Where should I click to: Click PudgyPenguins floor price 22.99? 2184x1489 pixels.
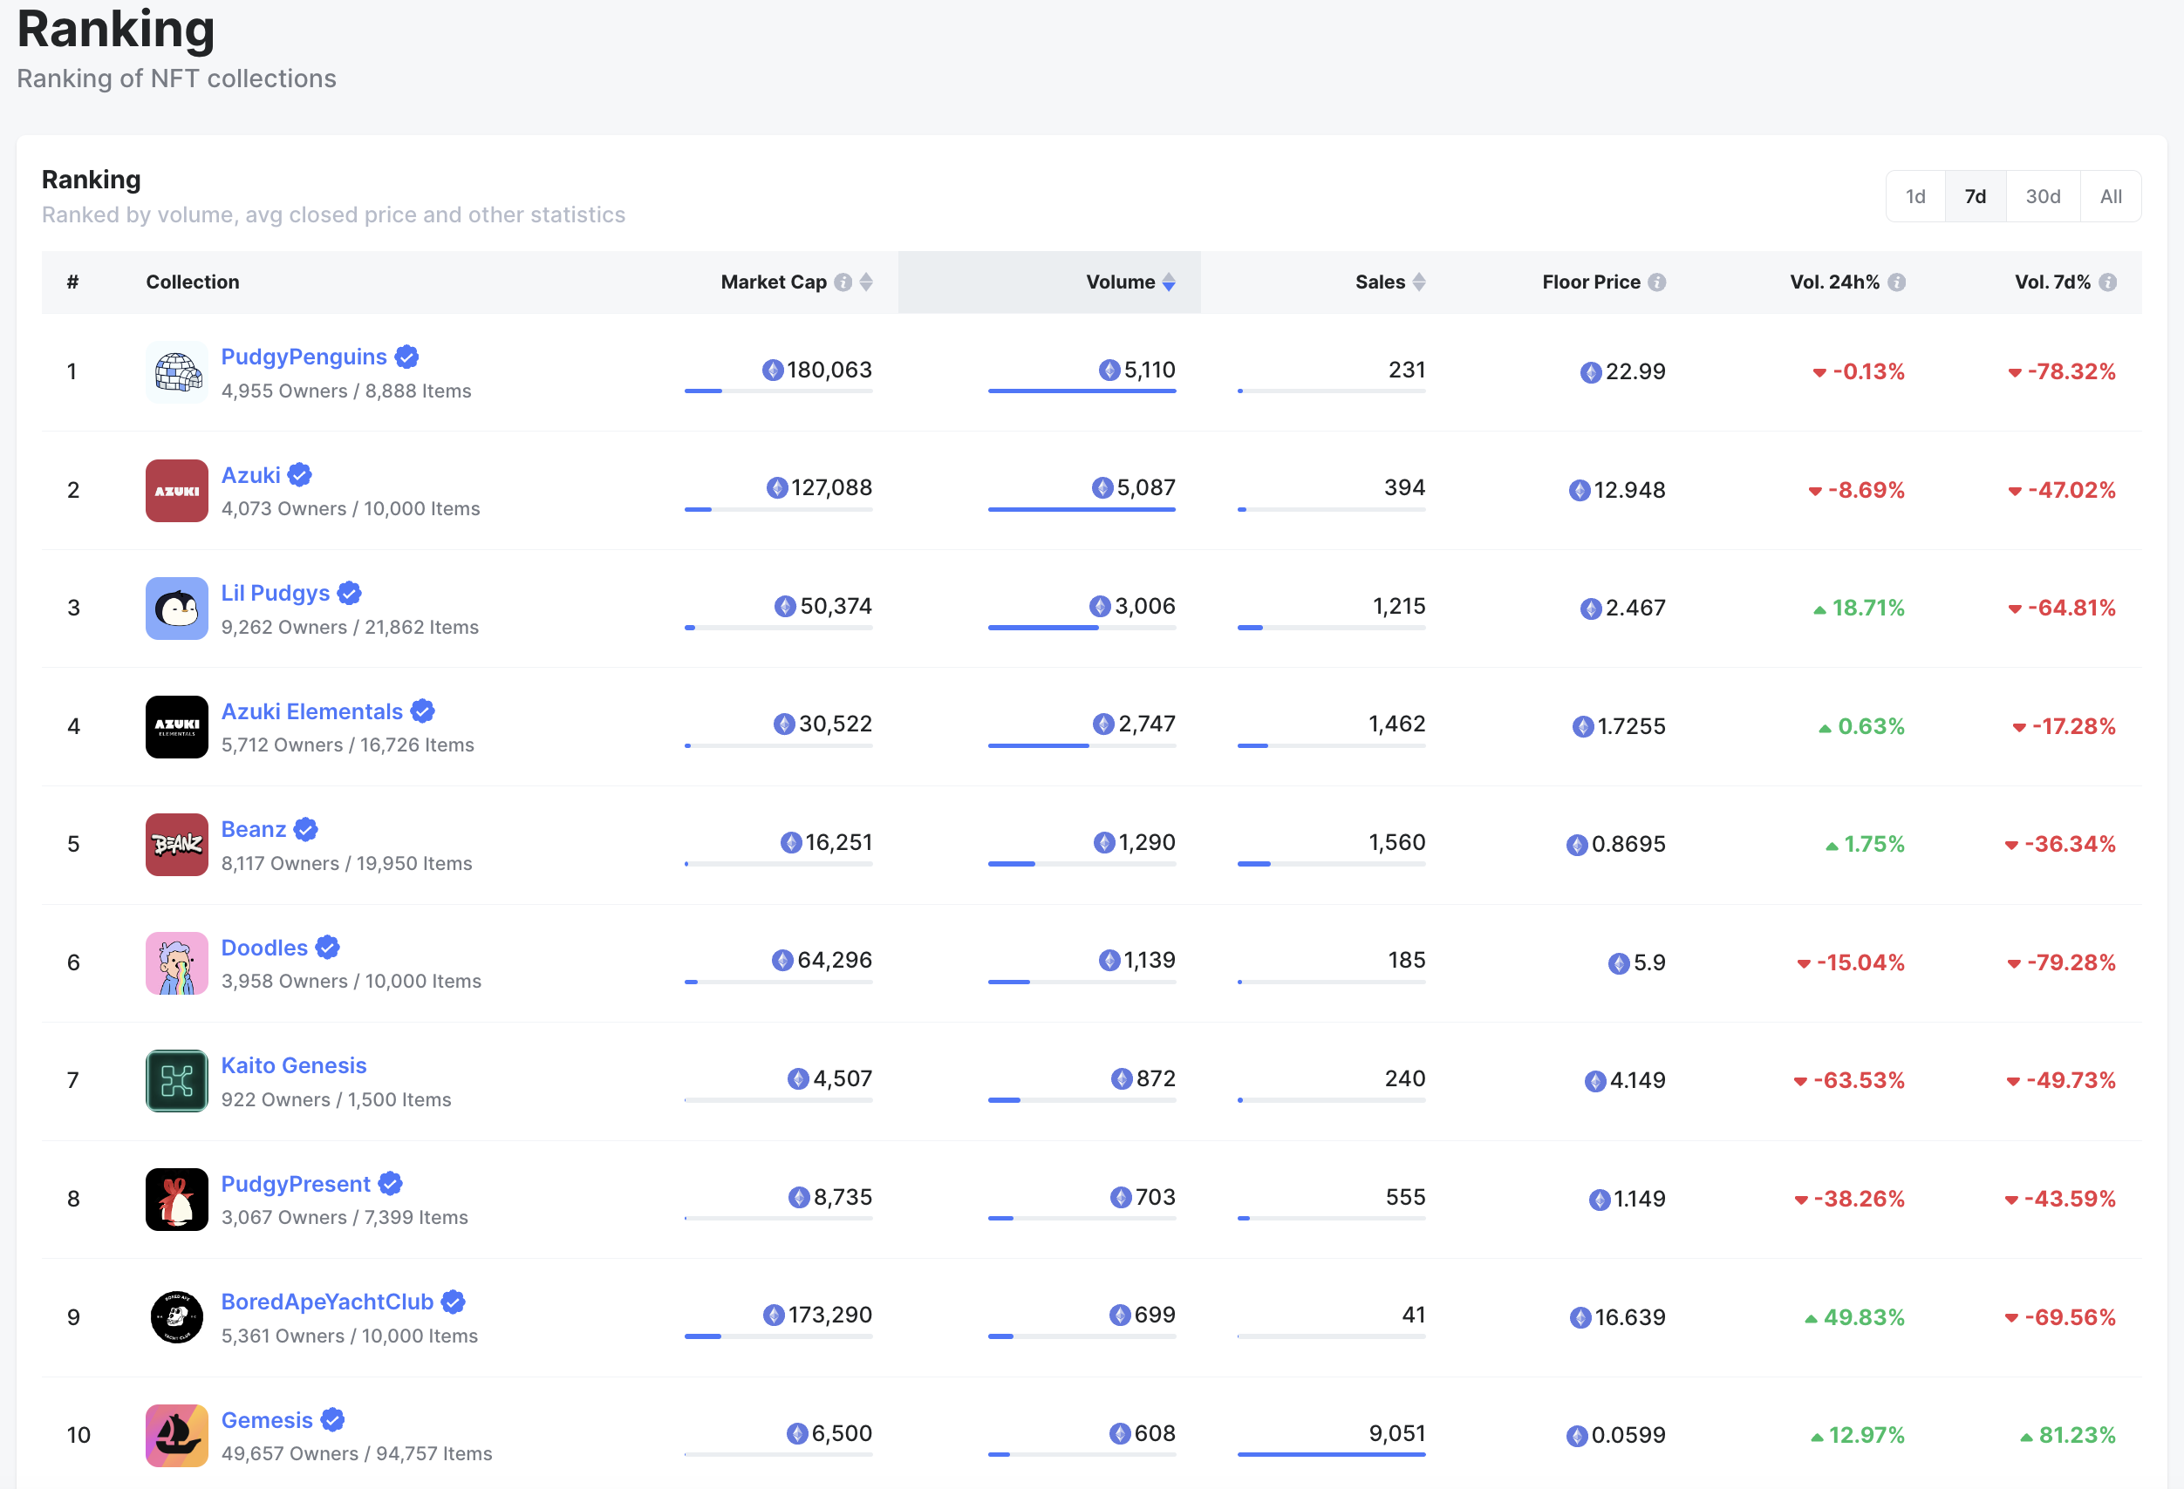(1635, 372)
